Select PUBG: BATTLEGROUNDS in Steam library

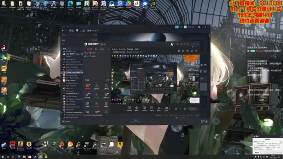(x=73, y=112)
